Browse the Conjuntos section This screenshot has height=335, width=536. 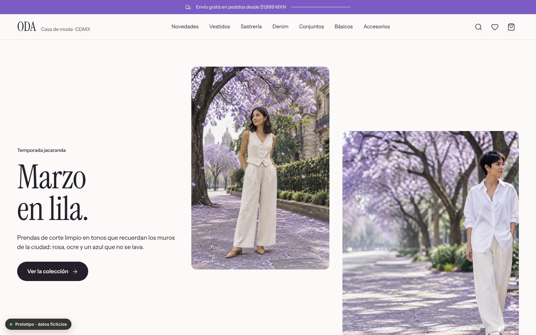312,27
